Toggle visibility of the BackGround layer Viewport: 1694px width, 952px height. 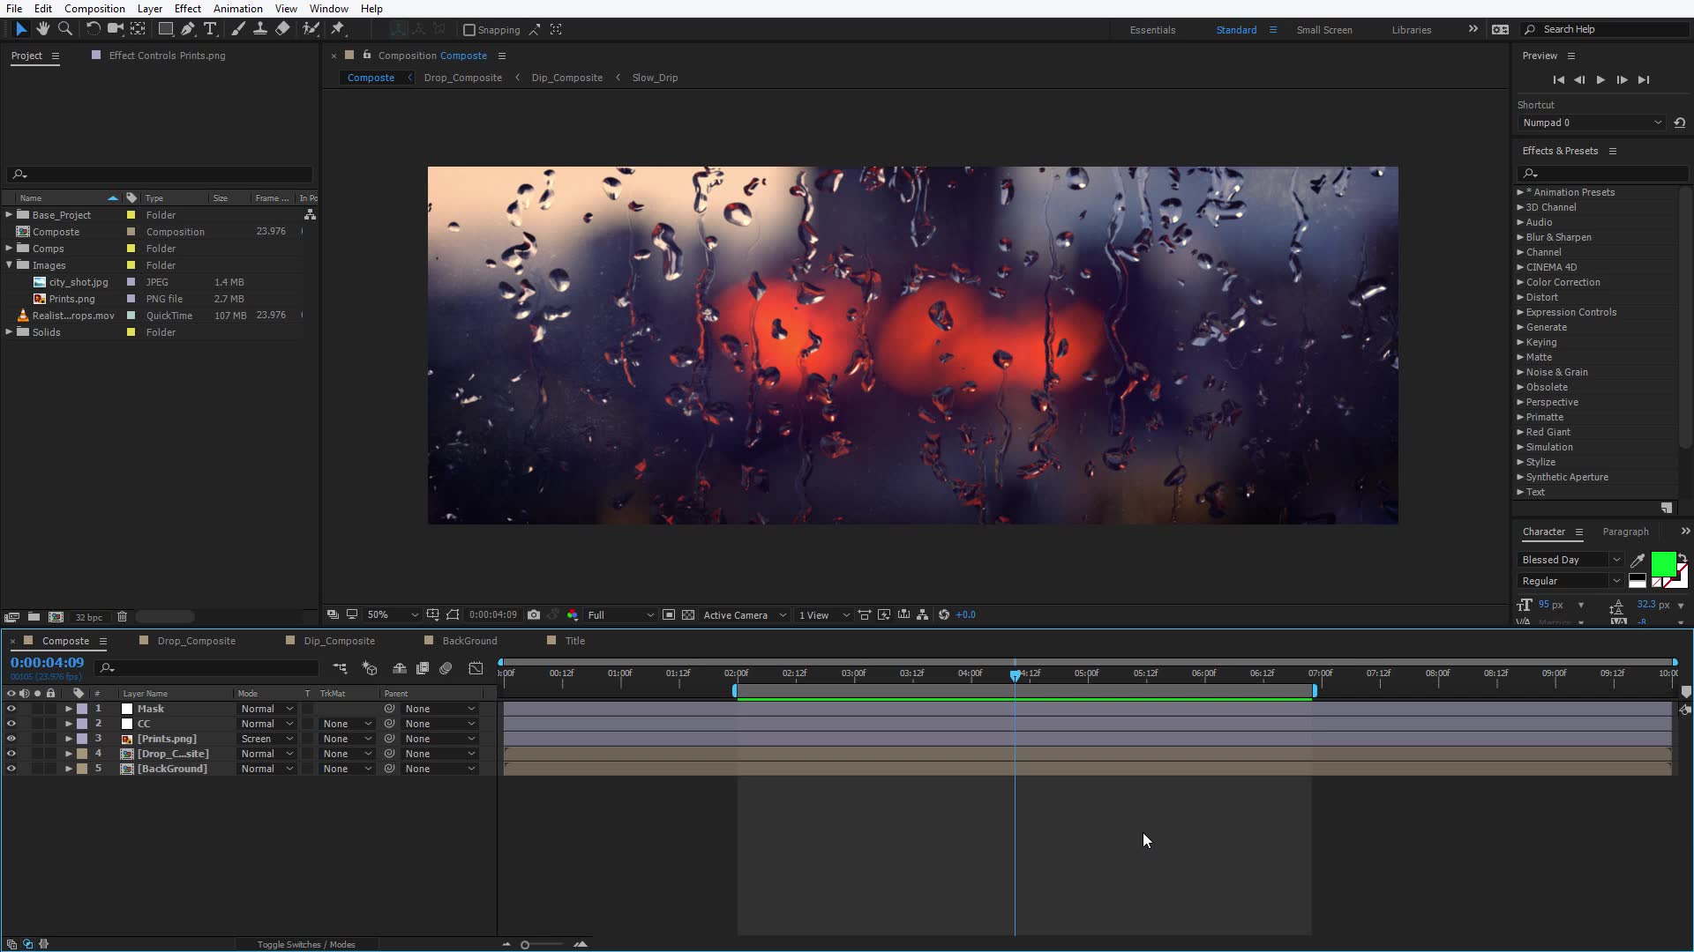click(11, 769)
